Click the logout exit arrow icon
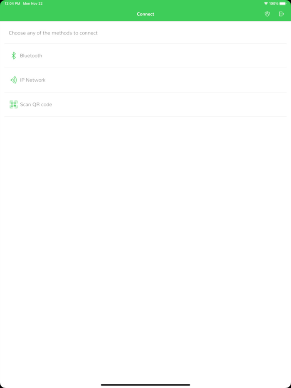 coord(281,14)
